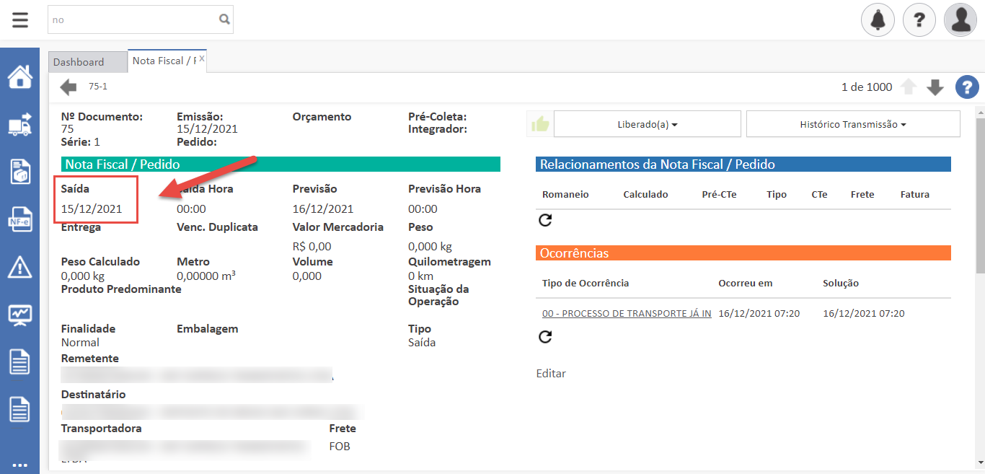Go to Home in sidebar
Screen dimensions: 985x474
tap(19, 76)
